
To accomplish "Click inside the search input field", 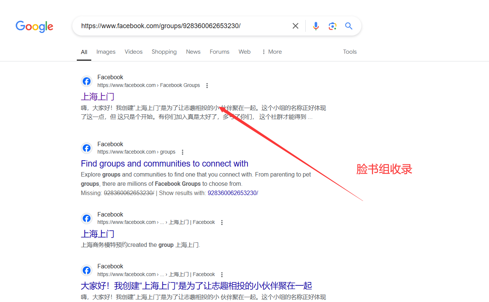I will pyautogui.click(x=186, y=26).
